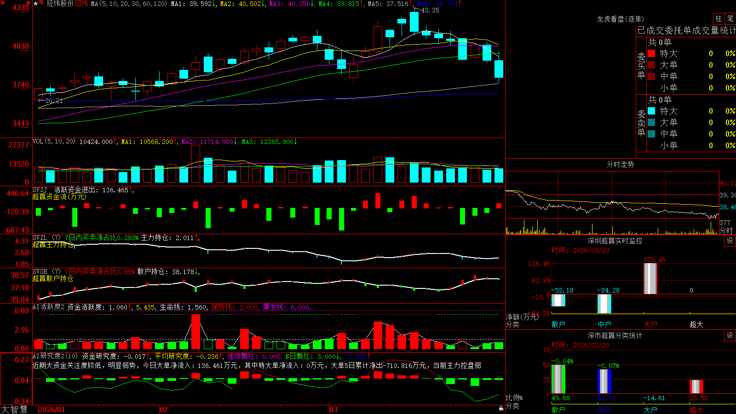Click the MA(5,10,20,30,60,120) indicator parameters
The image size is (736, 414).
coord(129,4)
